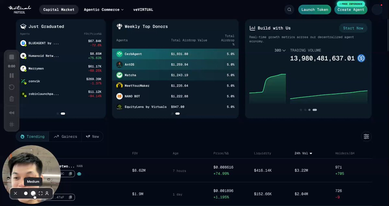Open the Matcha donor row
389x206 pixels.
click(175, 75)
